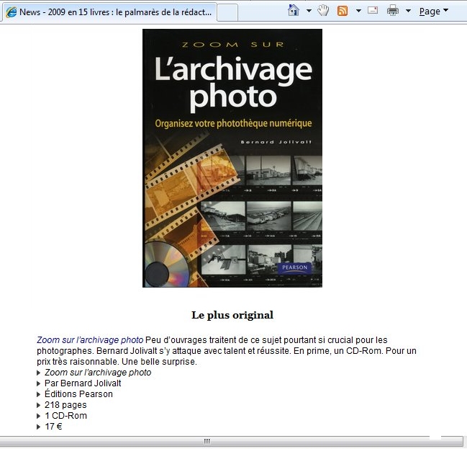The width and height of the screenshot is (467, 449).
Task: Click the Print printer icon
Action: 393,11
